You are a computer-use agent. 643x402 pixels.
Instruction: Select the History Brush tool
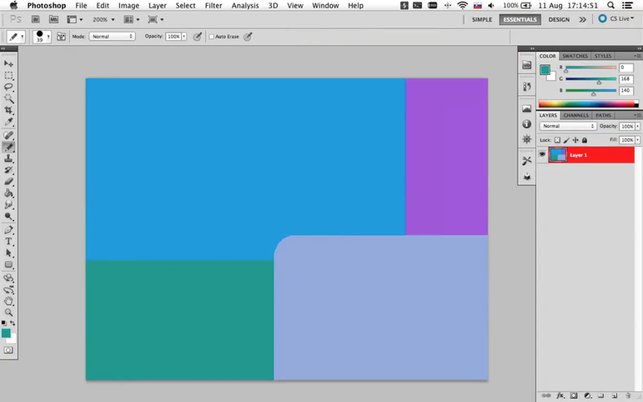pos(9,170)
